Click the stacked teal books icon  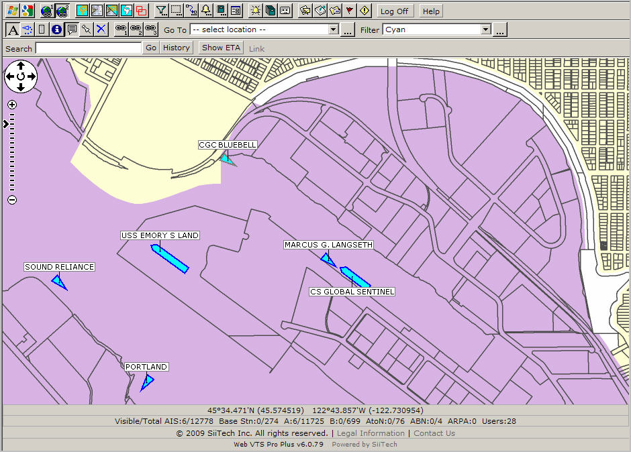point(271,11)
